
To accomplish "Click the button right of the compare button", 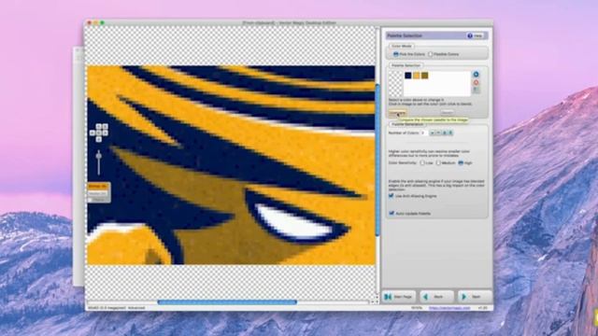I will (x=447, y=112).
